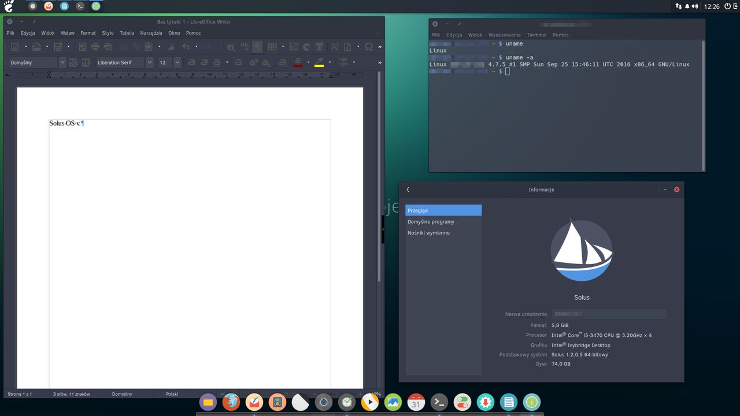Open the font size dropdown arrow
The image size is (740, 416).
tap(177, 62)
